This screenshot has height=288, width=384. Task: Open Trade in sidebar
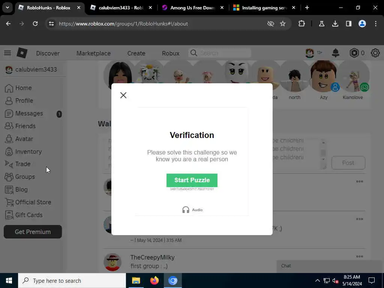click(17, 164)
